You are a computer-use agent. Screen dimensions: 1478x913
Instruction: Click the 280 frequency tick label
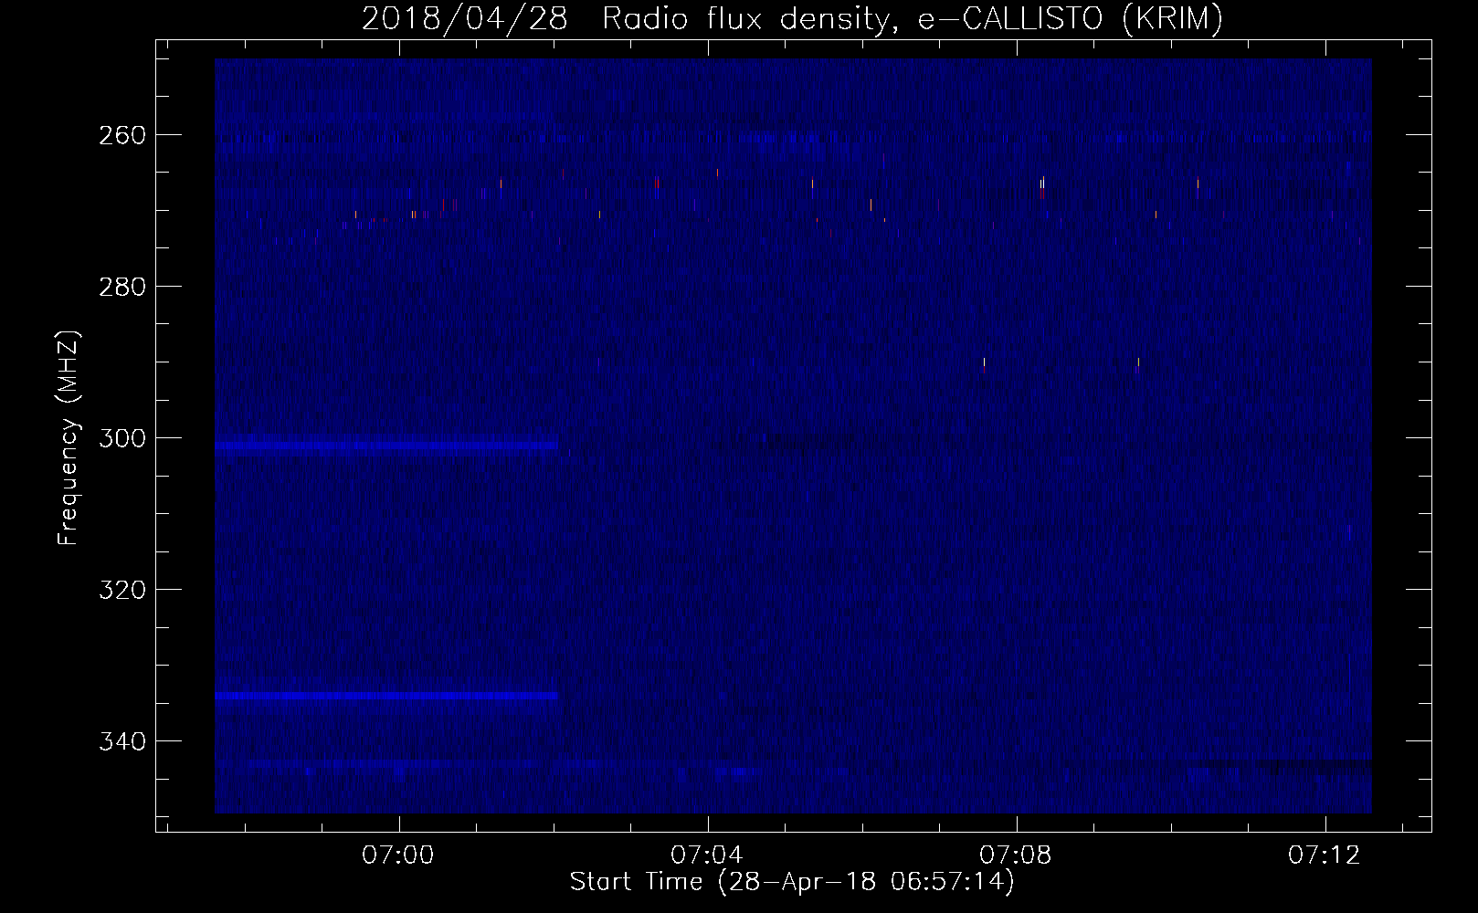pos(121,287)
